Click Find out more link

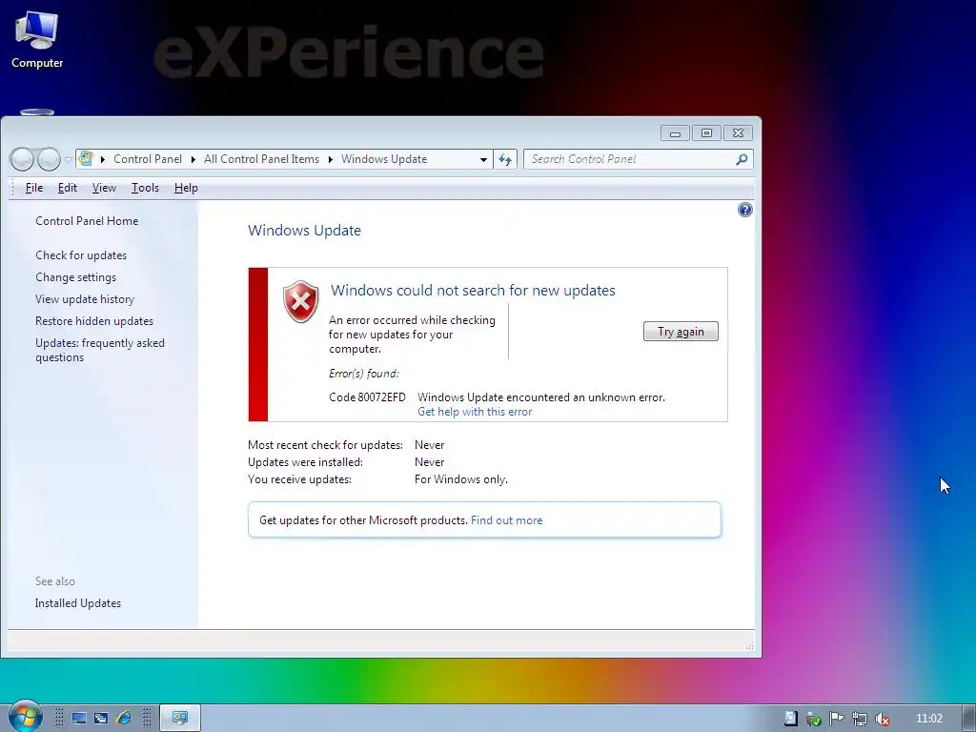(507, 520)
